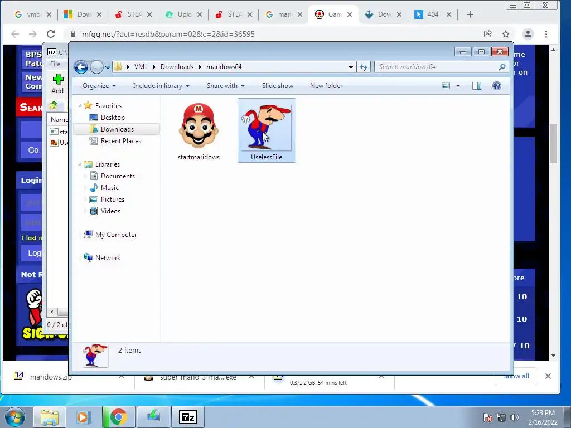
Task: Click the browser page vertical scrollbar
Action: pos(554,144)
